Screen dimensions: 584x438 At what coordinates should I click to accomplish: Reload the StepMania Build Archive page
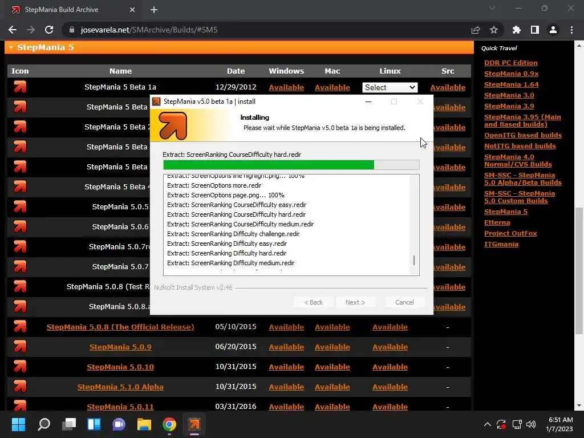pos(49,30)
